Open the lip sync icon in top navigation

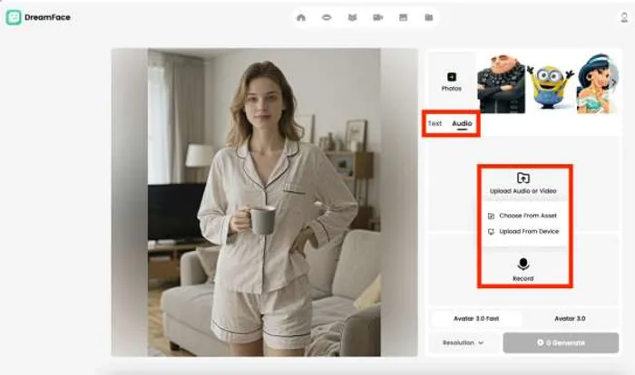(x=327, y=17)
